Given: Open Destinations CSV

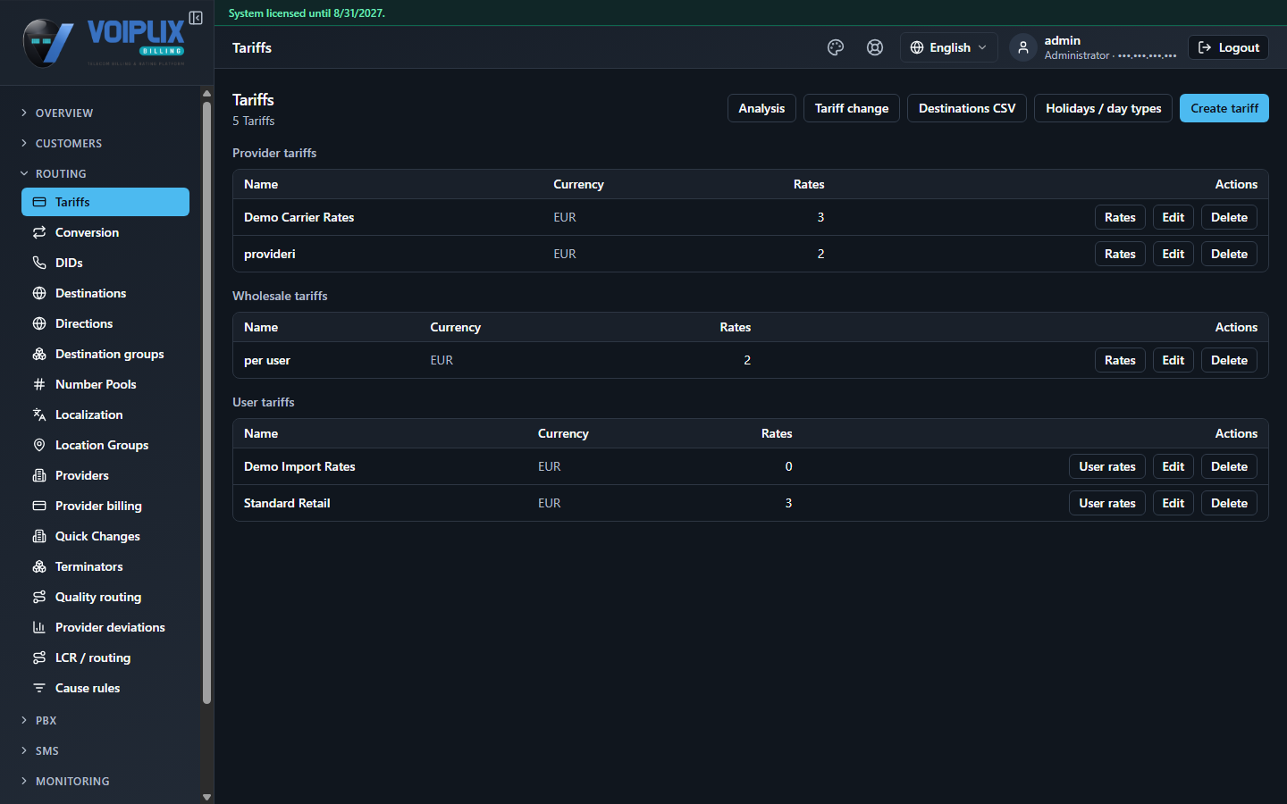Looking at the screenshot, I should pos(967,108).
